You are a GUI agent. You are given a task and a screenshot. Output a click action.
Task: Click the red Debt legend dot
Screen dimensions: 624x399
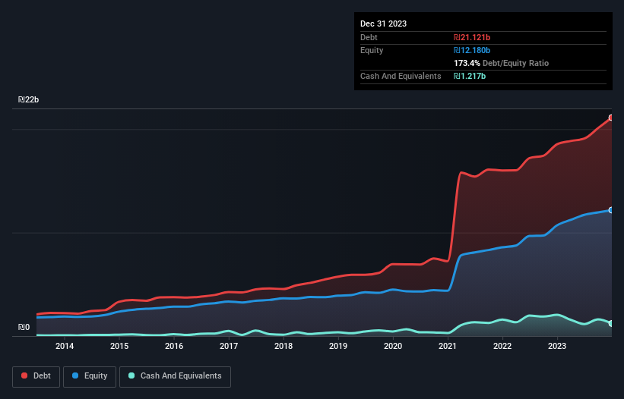click(24, 375)
